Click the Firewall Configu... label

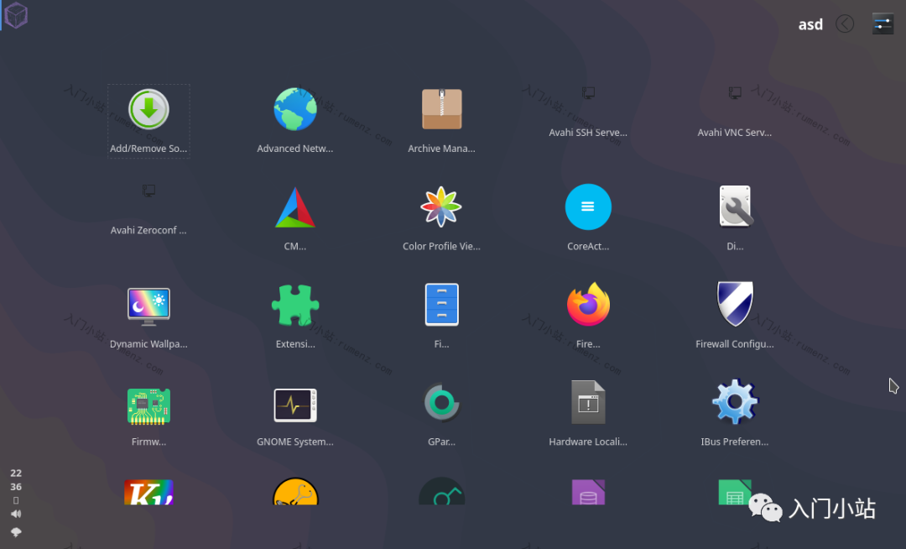click(735, 344)
